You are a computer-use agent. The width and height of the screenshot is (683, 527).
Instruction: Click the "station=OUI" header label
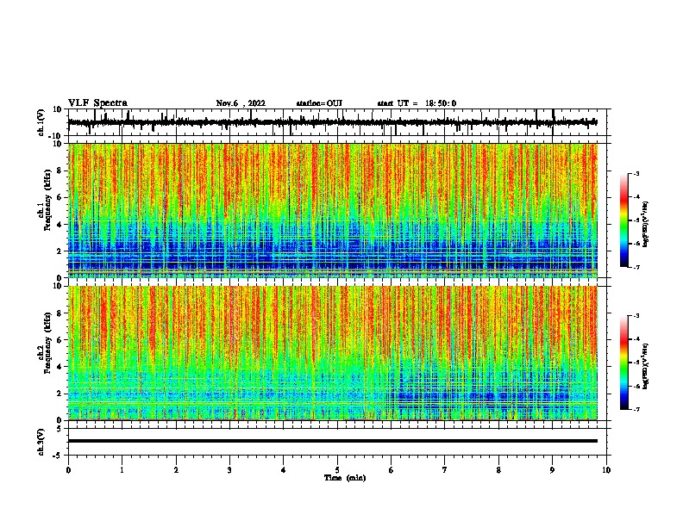tap(319, 103)
